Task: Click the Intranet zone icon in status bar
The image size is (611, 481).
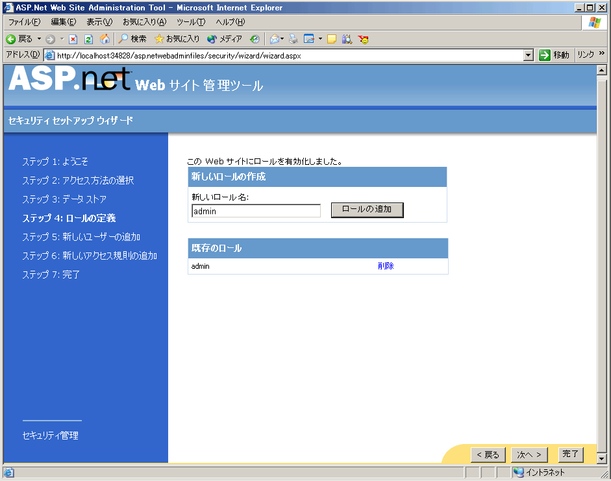Action: 519,473
